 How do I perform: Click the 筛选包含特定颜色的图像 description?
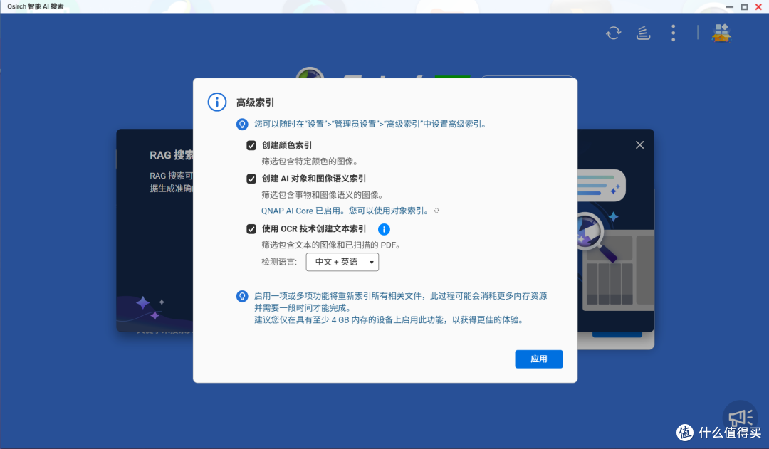coord(310,162)
